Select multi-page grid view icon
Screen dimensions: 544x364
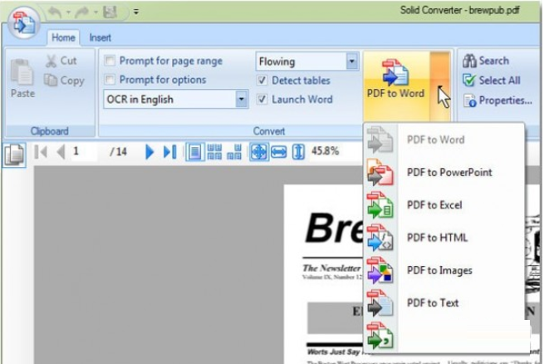[214, 151]
